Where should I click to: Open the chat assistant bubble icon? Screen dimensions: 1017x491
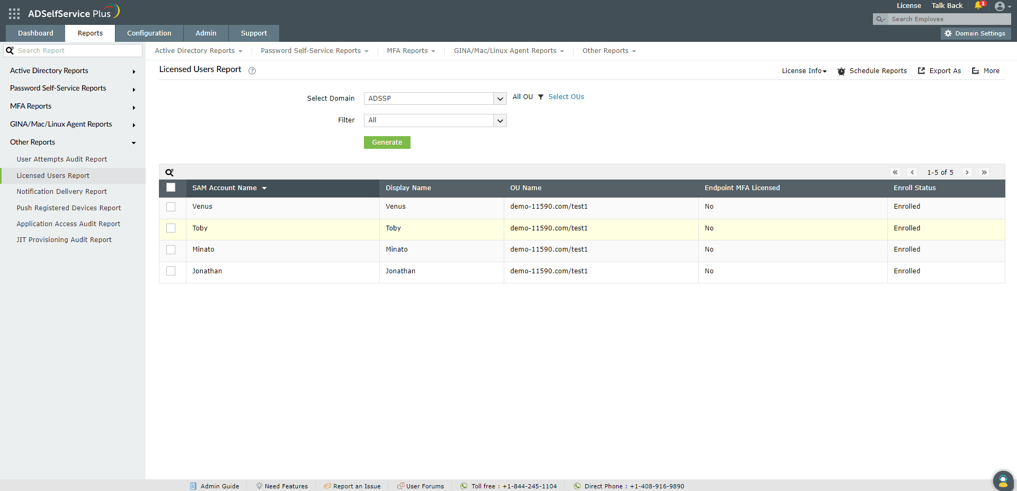coord(1003,480)
